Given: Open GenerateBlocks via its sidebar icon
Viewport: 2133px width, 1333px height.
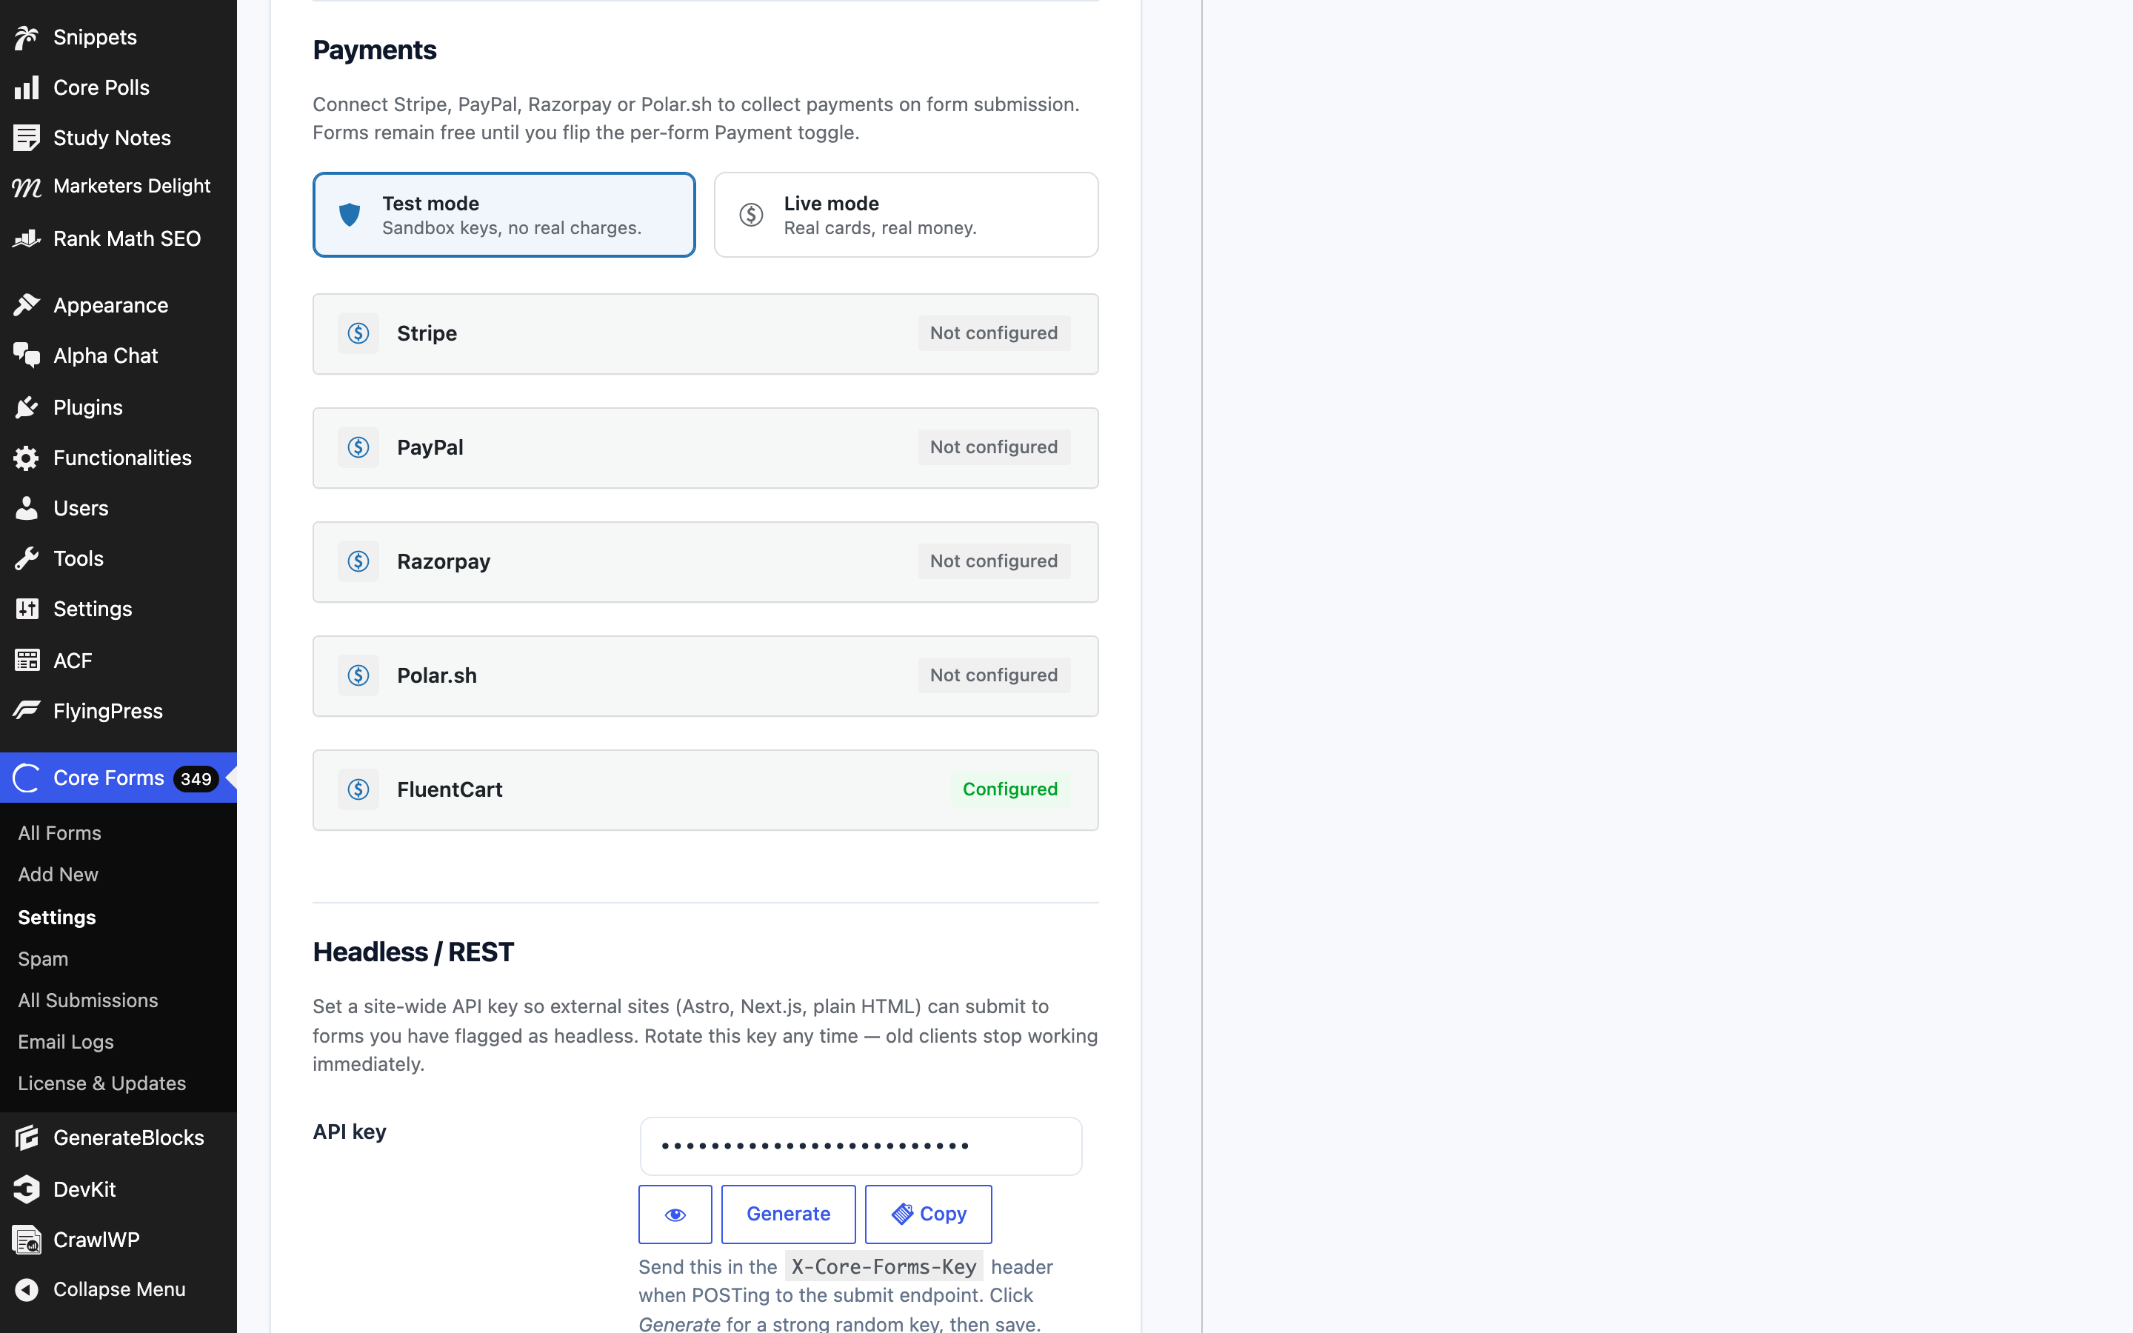Looking at the screenshot, I should pos(27,1137).
